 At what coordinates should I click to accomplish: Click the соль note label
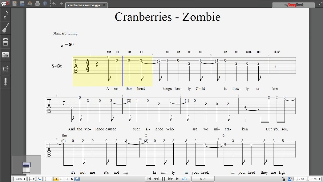[x=249, y=52]
